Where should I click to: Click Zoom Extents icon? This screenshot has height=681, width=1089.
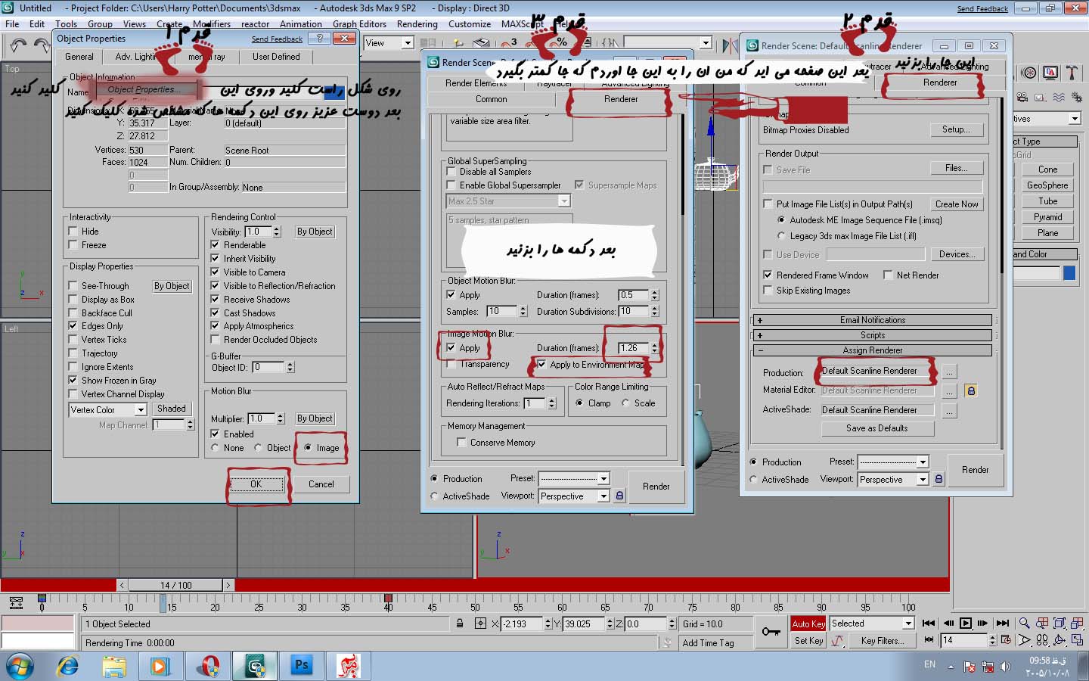(x=1060, y=623)
